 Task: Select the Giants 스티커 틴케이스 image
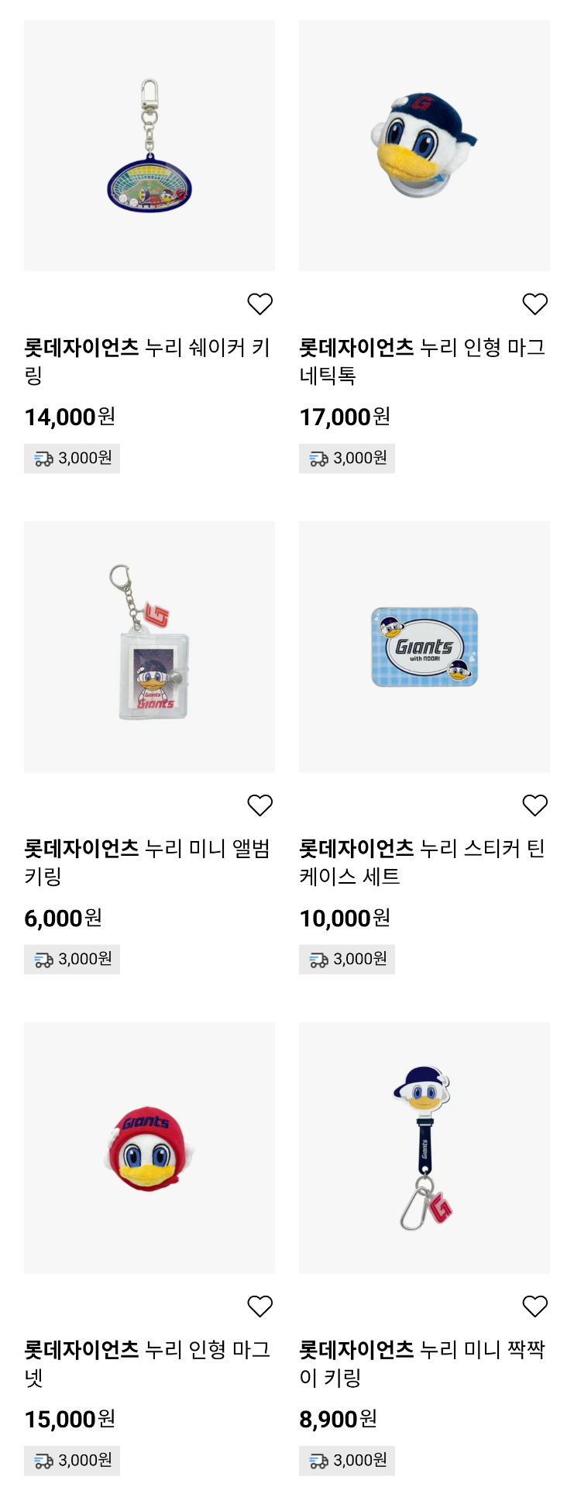pos(424,647)
